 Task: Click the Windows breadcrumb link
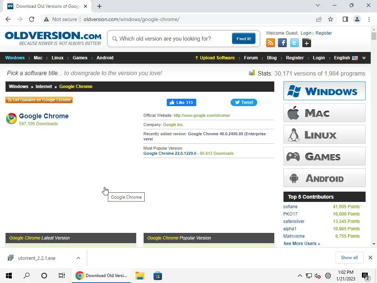point(18,87)
